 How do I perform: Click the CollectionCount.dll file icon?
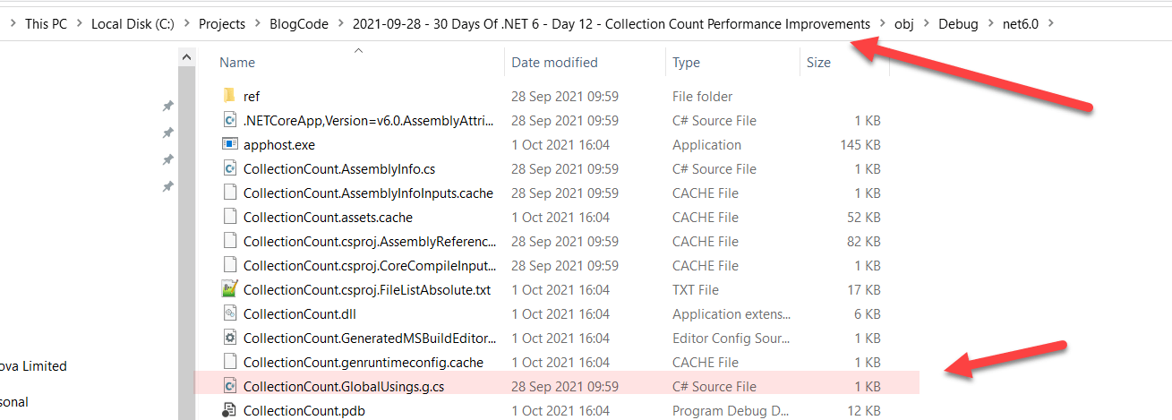(228, 313)
